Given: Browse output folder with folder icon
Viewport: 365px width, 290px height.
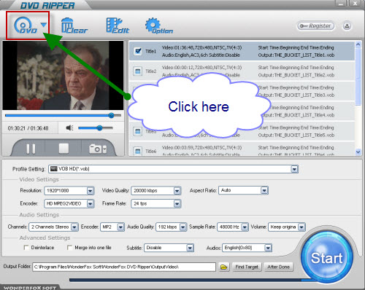Looking at the screenshot, I should [x=223, y=267].
